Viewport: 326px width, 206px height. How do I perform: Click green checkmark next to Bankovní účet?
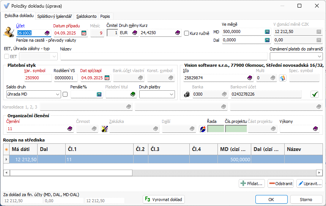(x=314, y=94)
